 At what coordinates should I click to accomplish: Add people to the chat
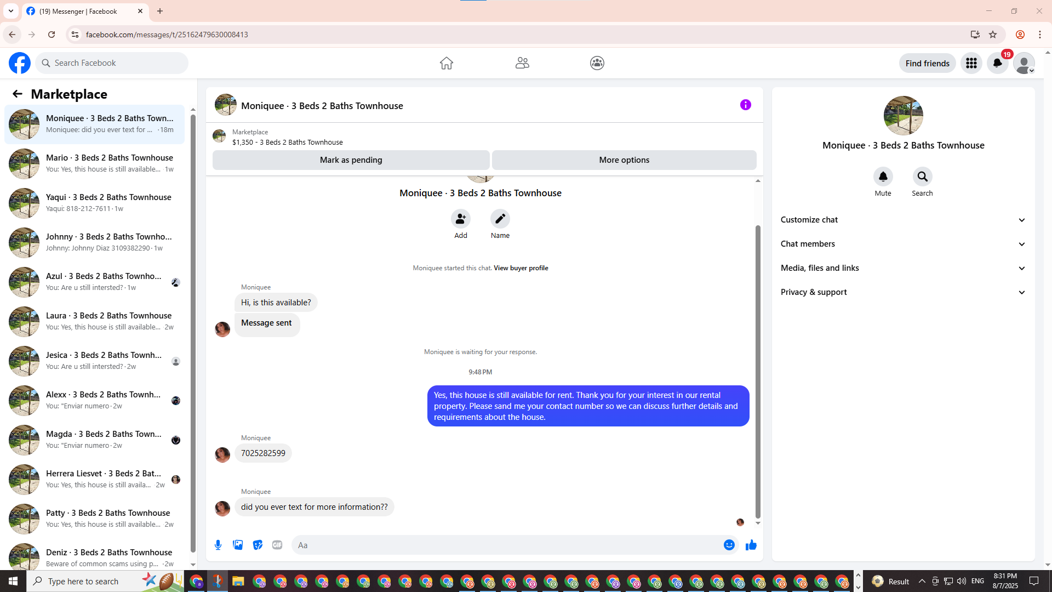(x=461, y=219)
